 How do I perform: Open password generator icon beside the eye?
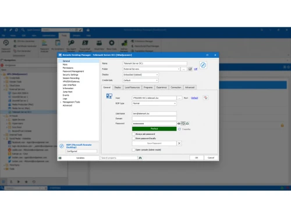pos(183,123)
